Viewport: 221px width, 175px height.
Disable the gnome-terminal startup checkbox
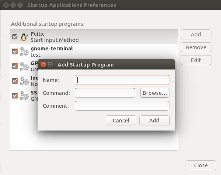tap(15, 51)
